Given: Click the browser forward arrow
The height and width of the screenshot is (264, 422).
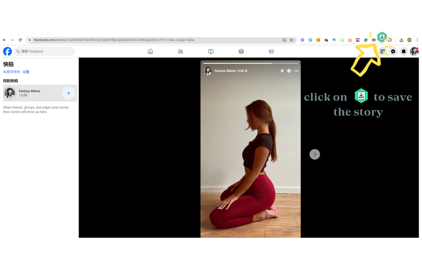Looking at the screenshot, I should click(x=12, y=40).
